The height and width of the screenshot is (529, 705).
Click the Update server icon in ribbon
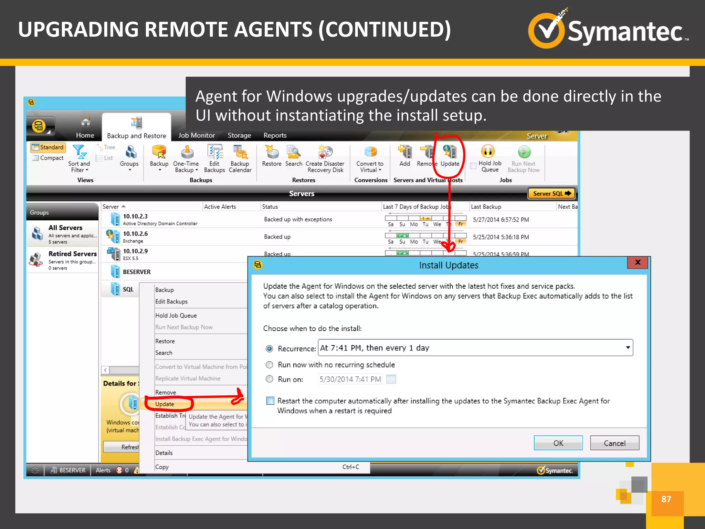pos(450,152)
